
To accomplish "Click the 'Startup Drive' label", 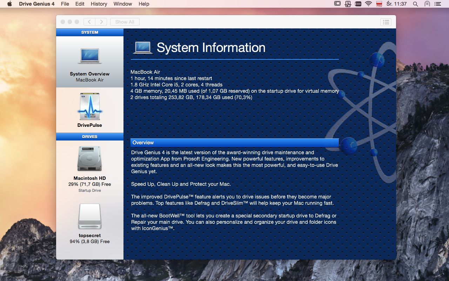I will (x=90, y=190).
